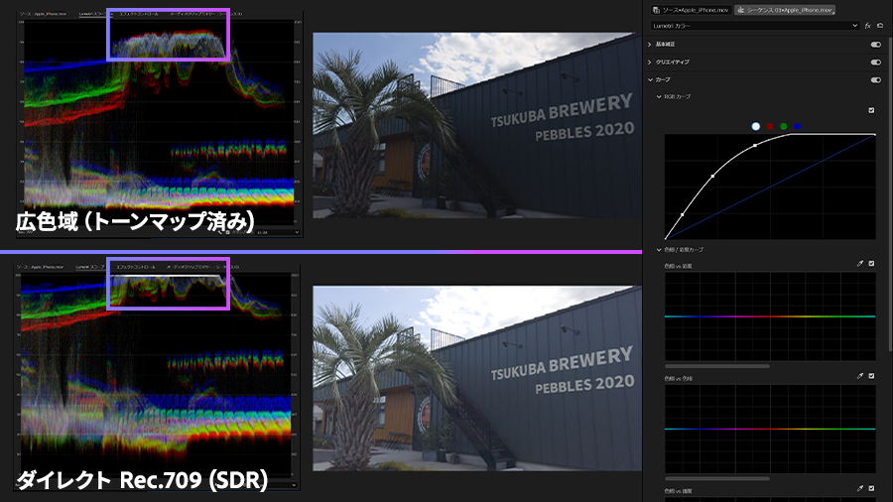Toggle the 基本補正 section switch
This screenshot has height=502, width=893.
(876, 44)
